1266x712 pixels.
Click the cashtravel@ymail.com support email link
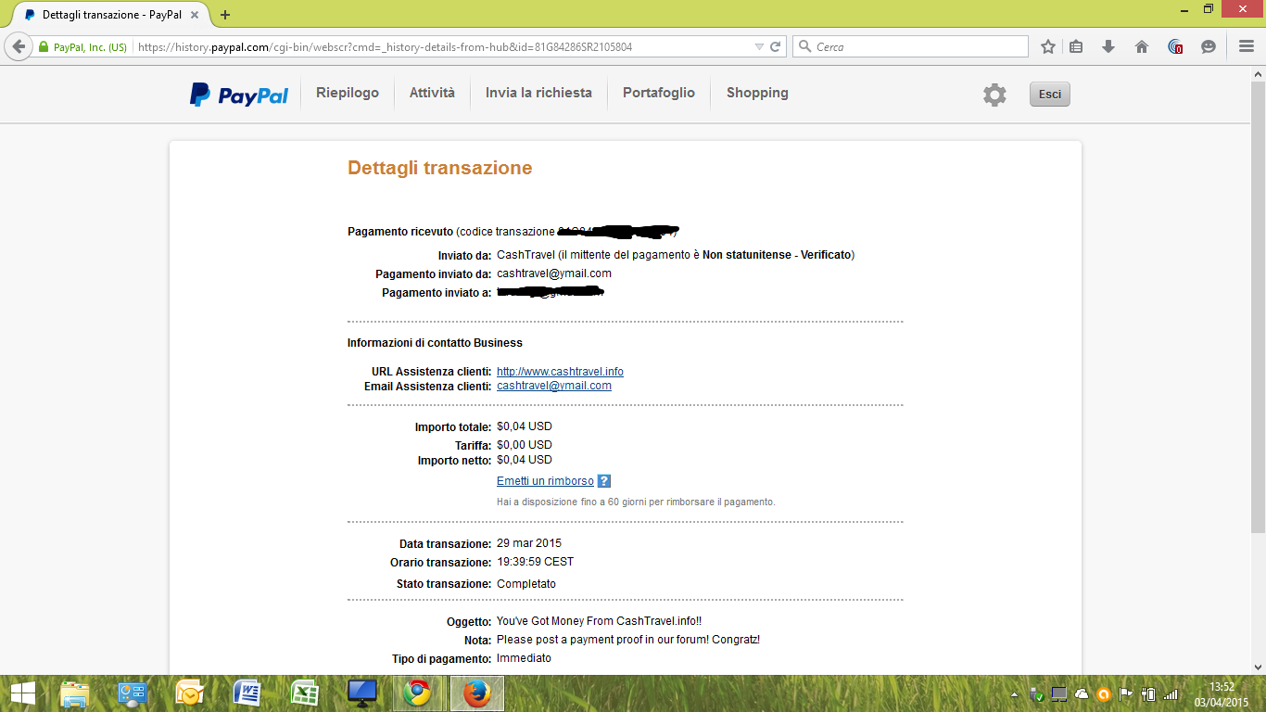pyautogui.click(x=554, y=386)
